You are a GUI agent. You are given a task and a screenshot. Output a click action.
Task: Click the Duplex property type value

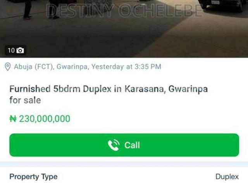click(227, 177)
